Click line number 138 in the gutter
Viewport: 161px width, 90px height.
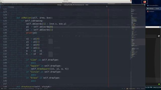pyautogui.click(x=5, y=57)
